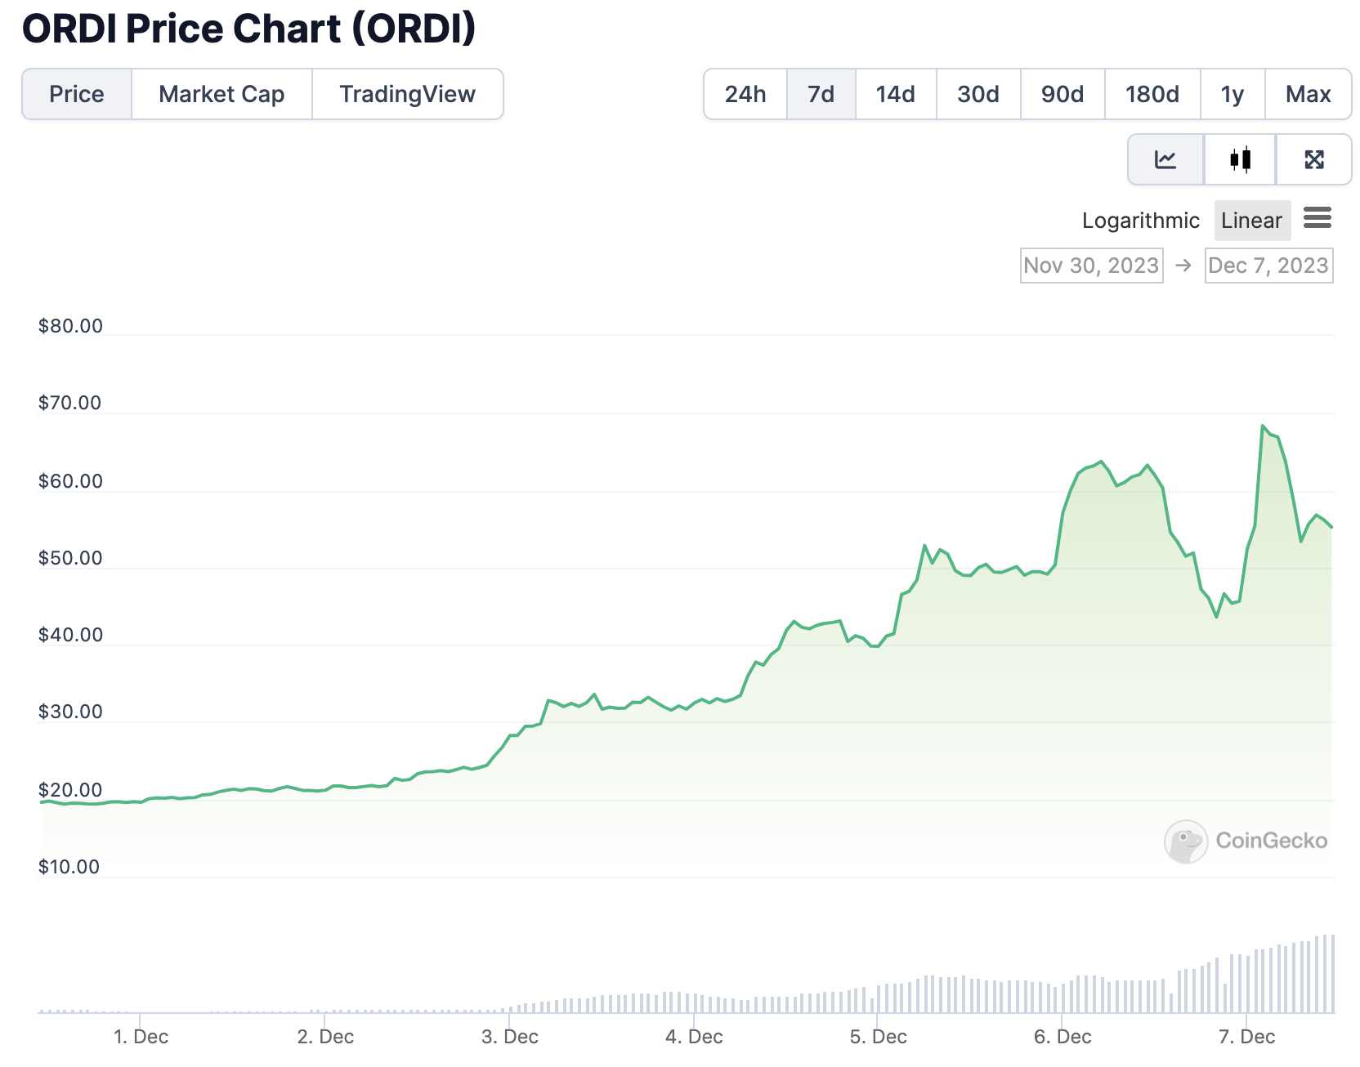1360x1067 pixels.
Task: Pick the 90d range button
Action: (1062, 95)
